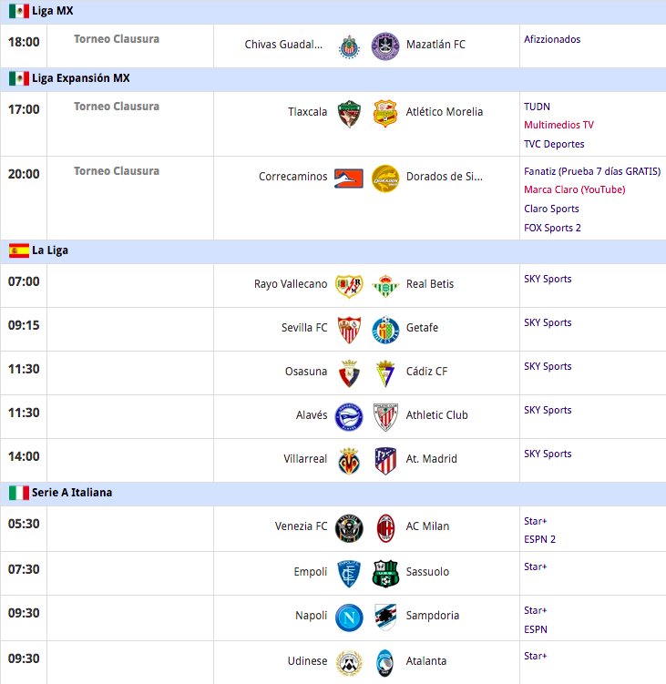The width and height of the screenshot is (666, 684).
Task: Select the Atlético Madrid shield icon
Action: pos(385,461)
